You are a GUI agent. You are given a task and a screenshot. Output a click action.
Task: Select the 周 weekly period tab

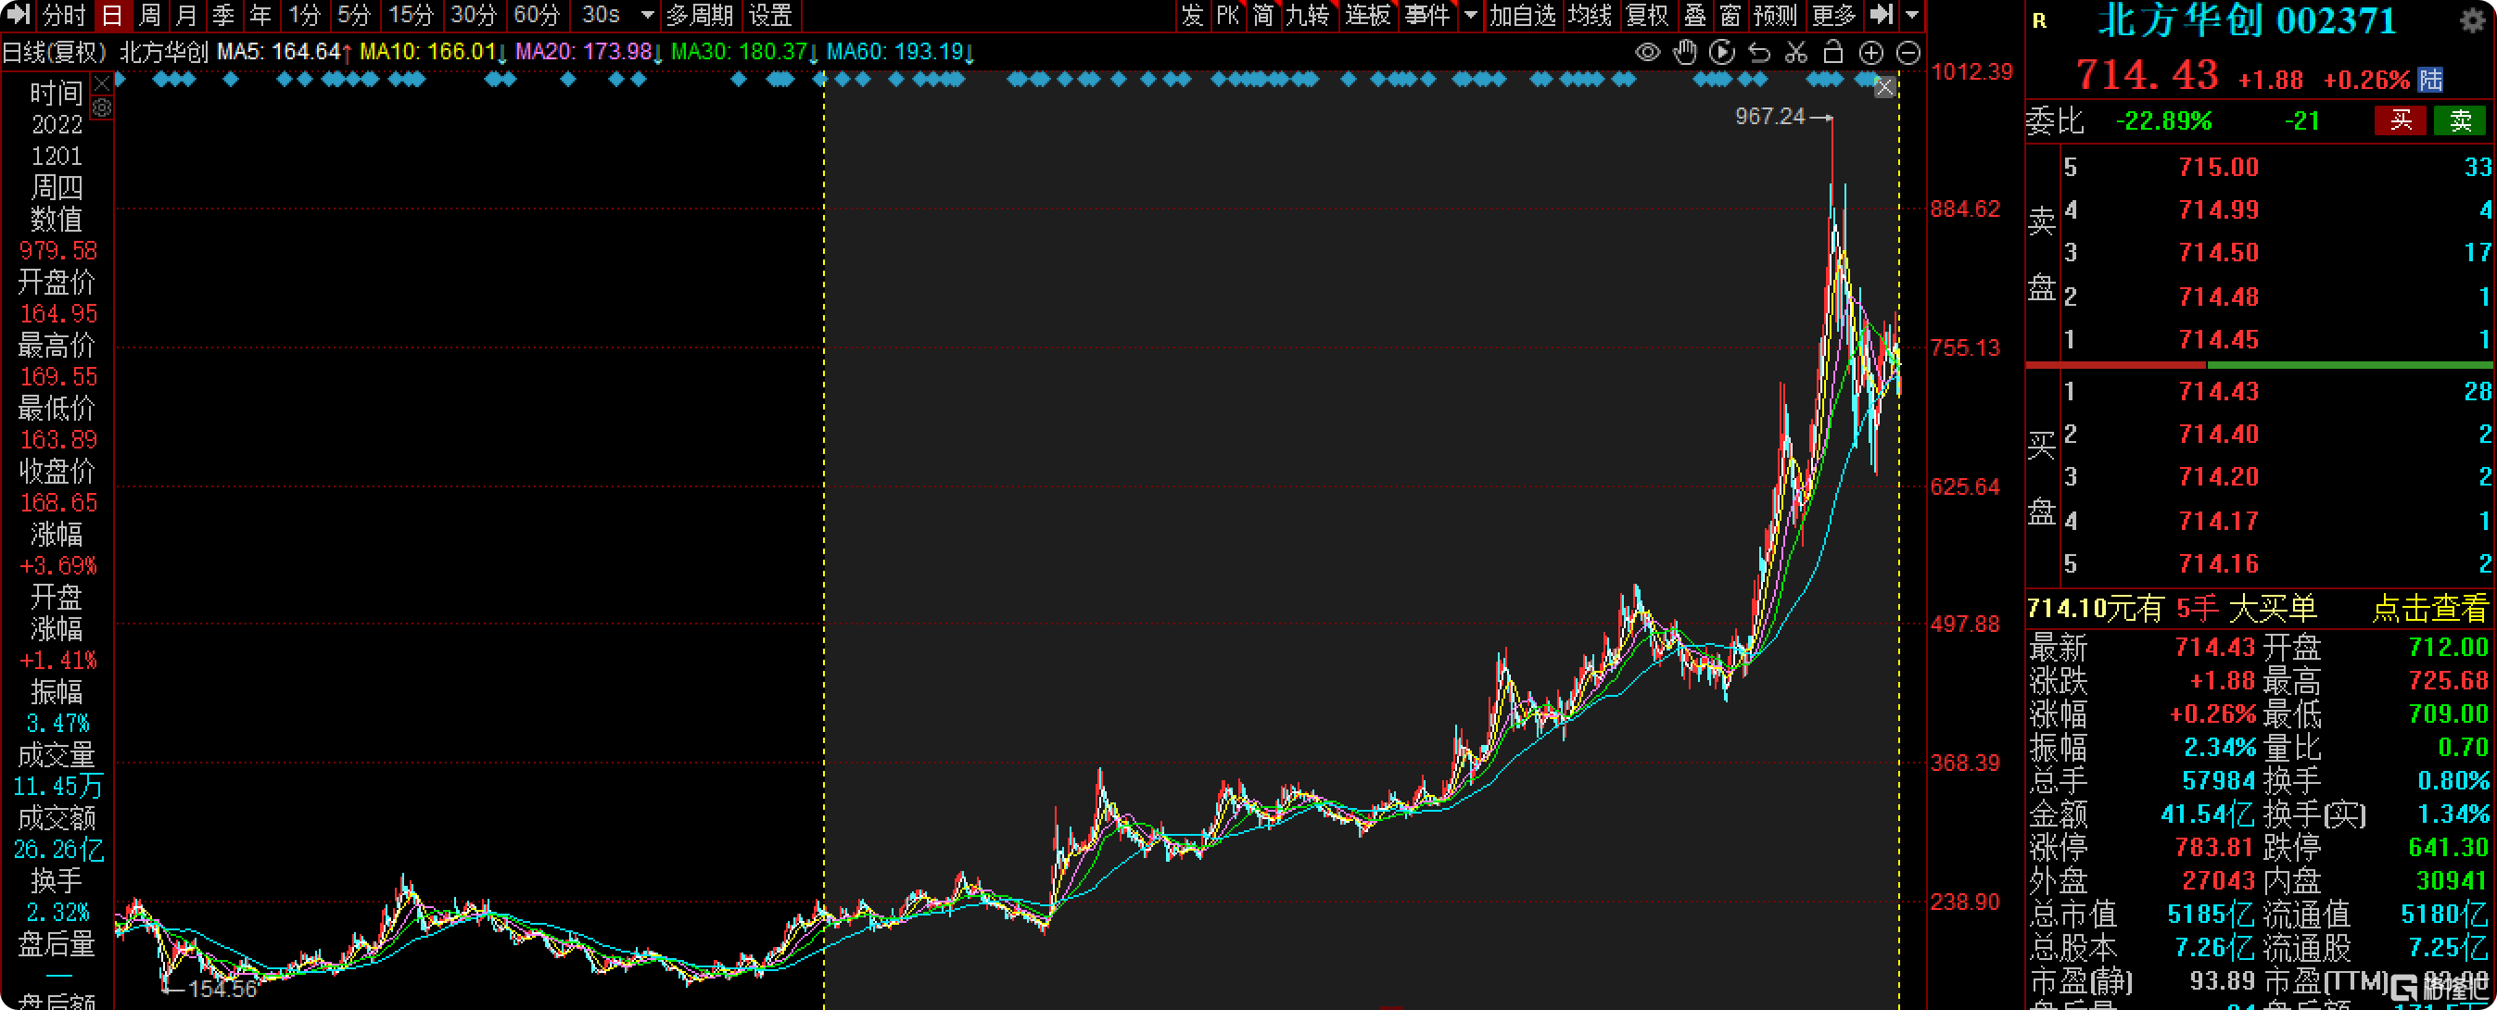(149, 15)
